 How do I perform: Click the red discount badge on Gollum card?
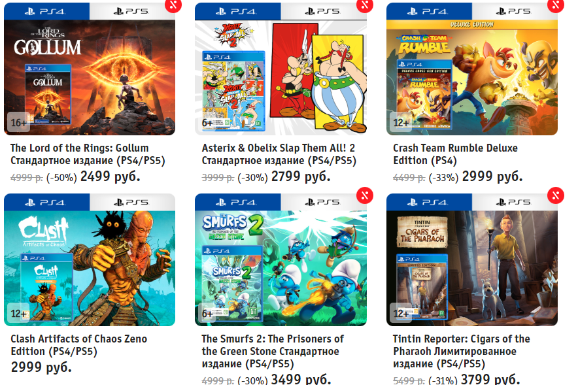[173, 5]
